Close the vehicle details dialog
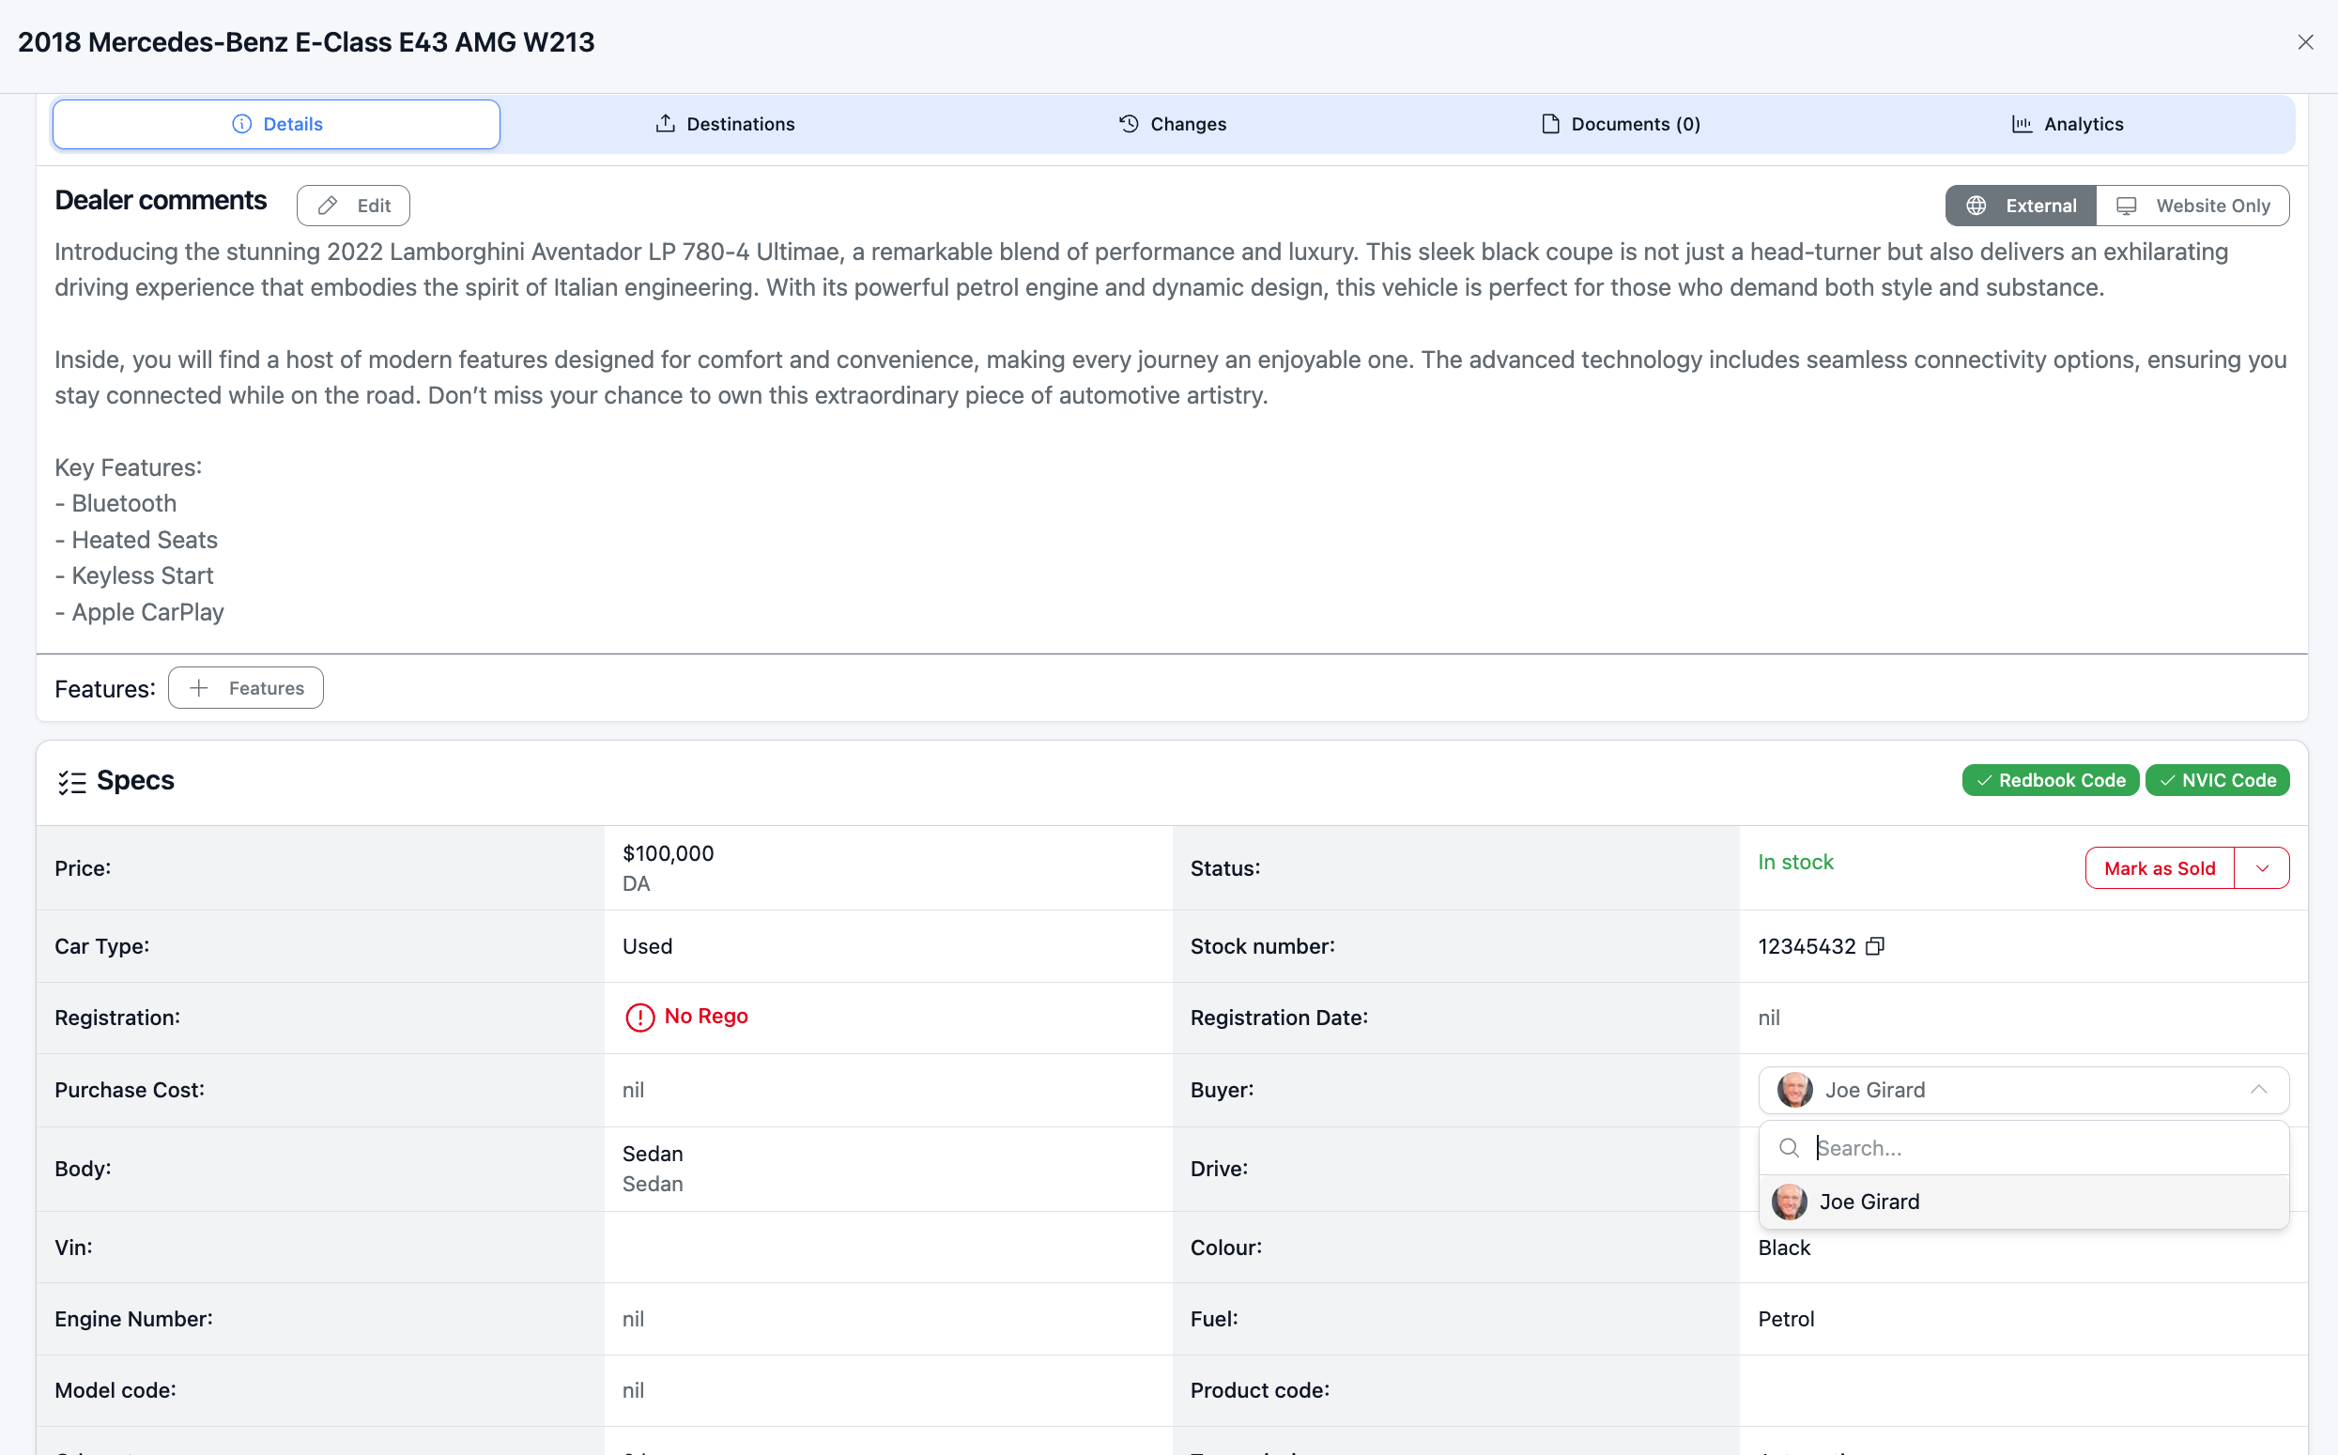 point(2305,42)
